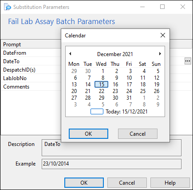
Task: Select November 29 greyed date
Action: pos(74,71)
